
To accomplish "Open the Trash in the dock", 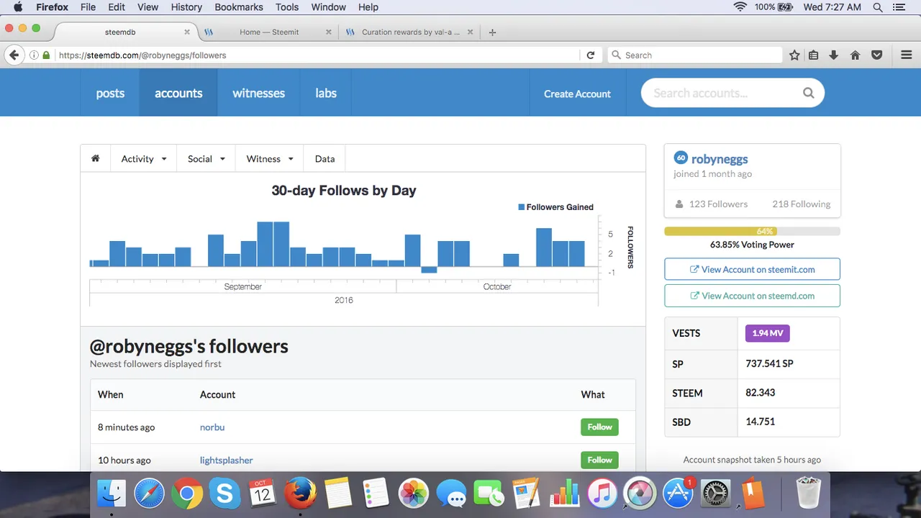I will (x=809, y=494).
